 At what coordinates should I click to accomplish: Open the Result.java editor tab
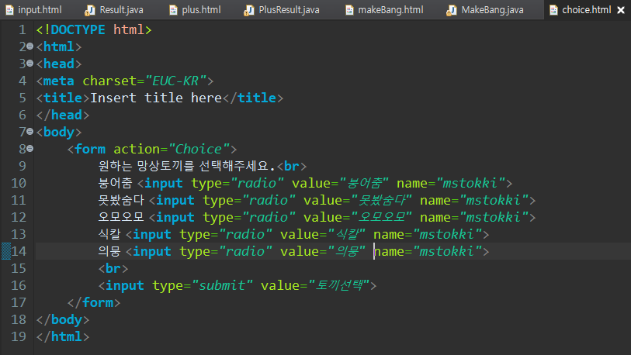[x=114, y=9]
